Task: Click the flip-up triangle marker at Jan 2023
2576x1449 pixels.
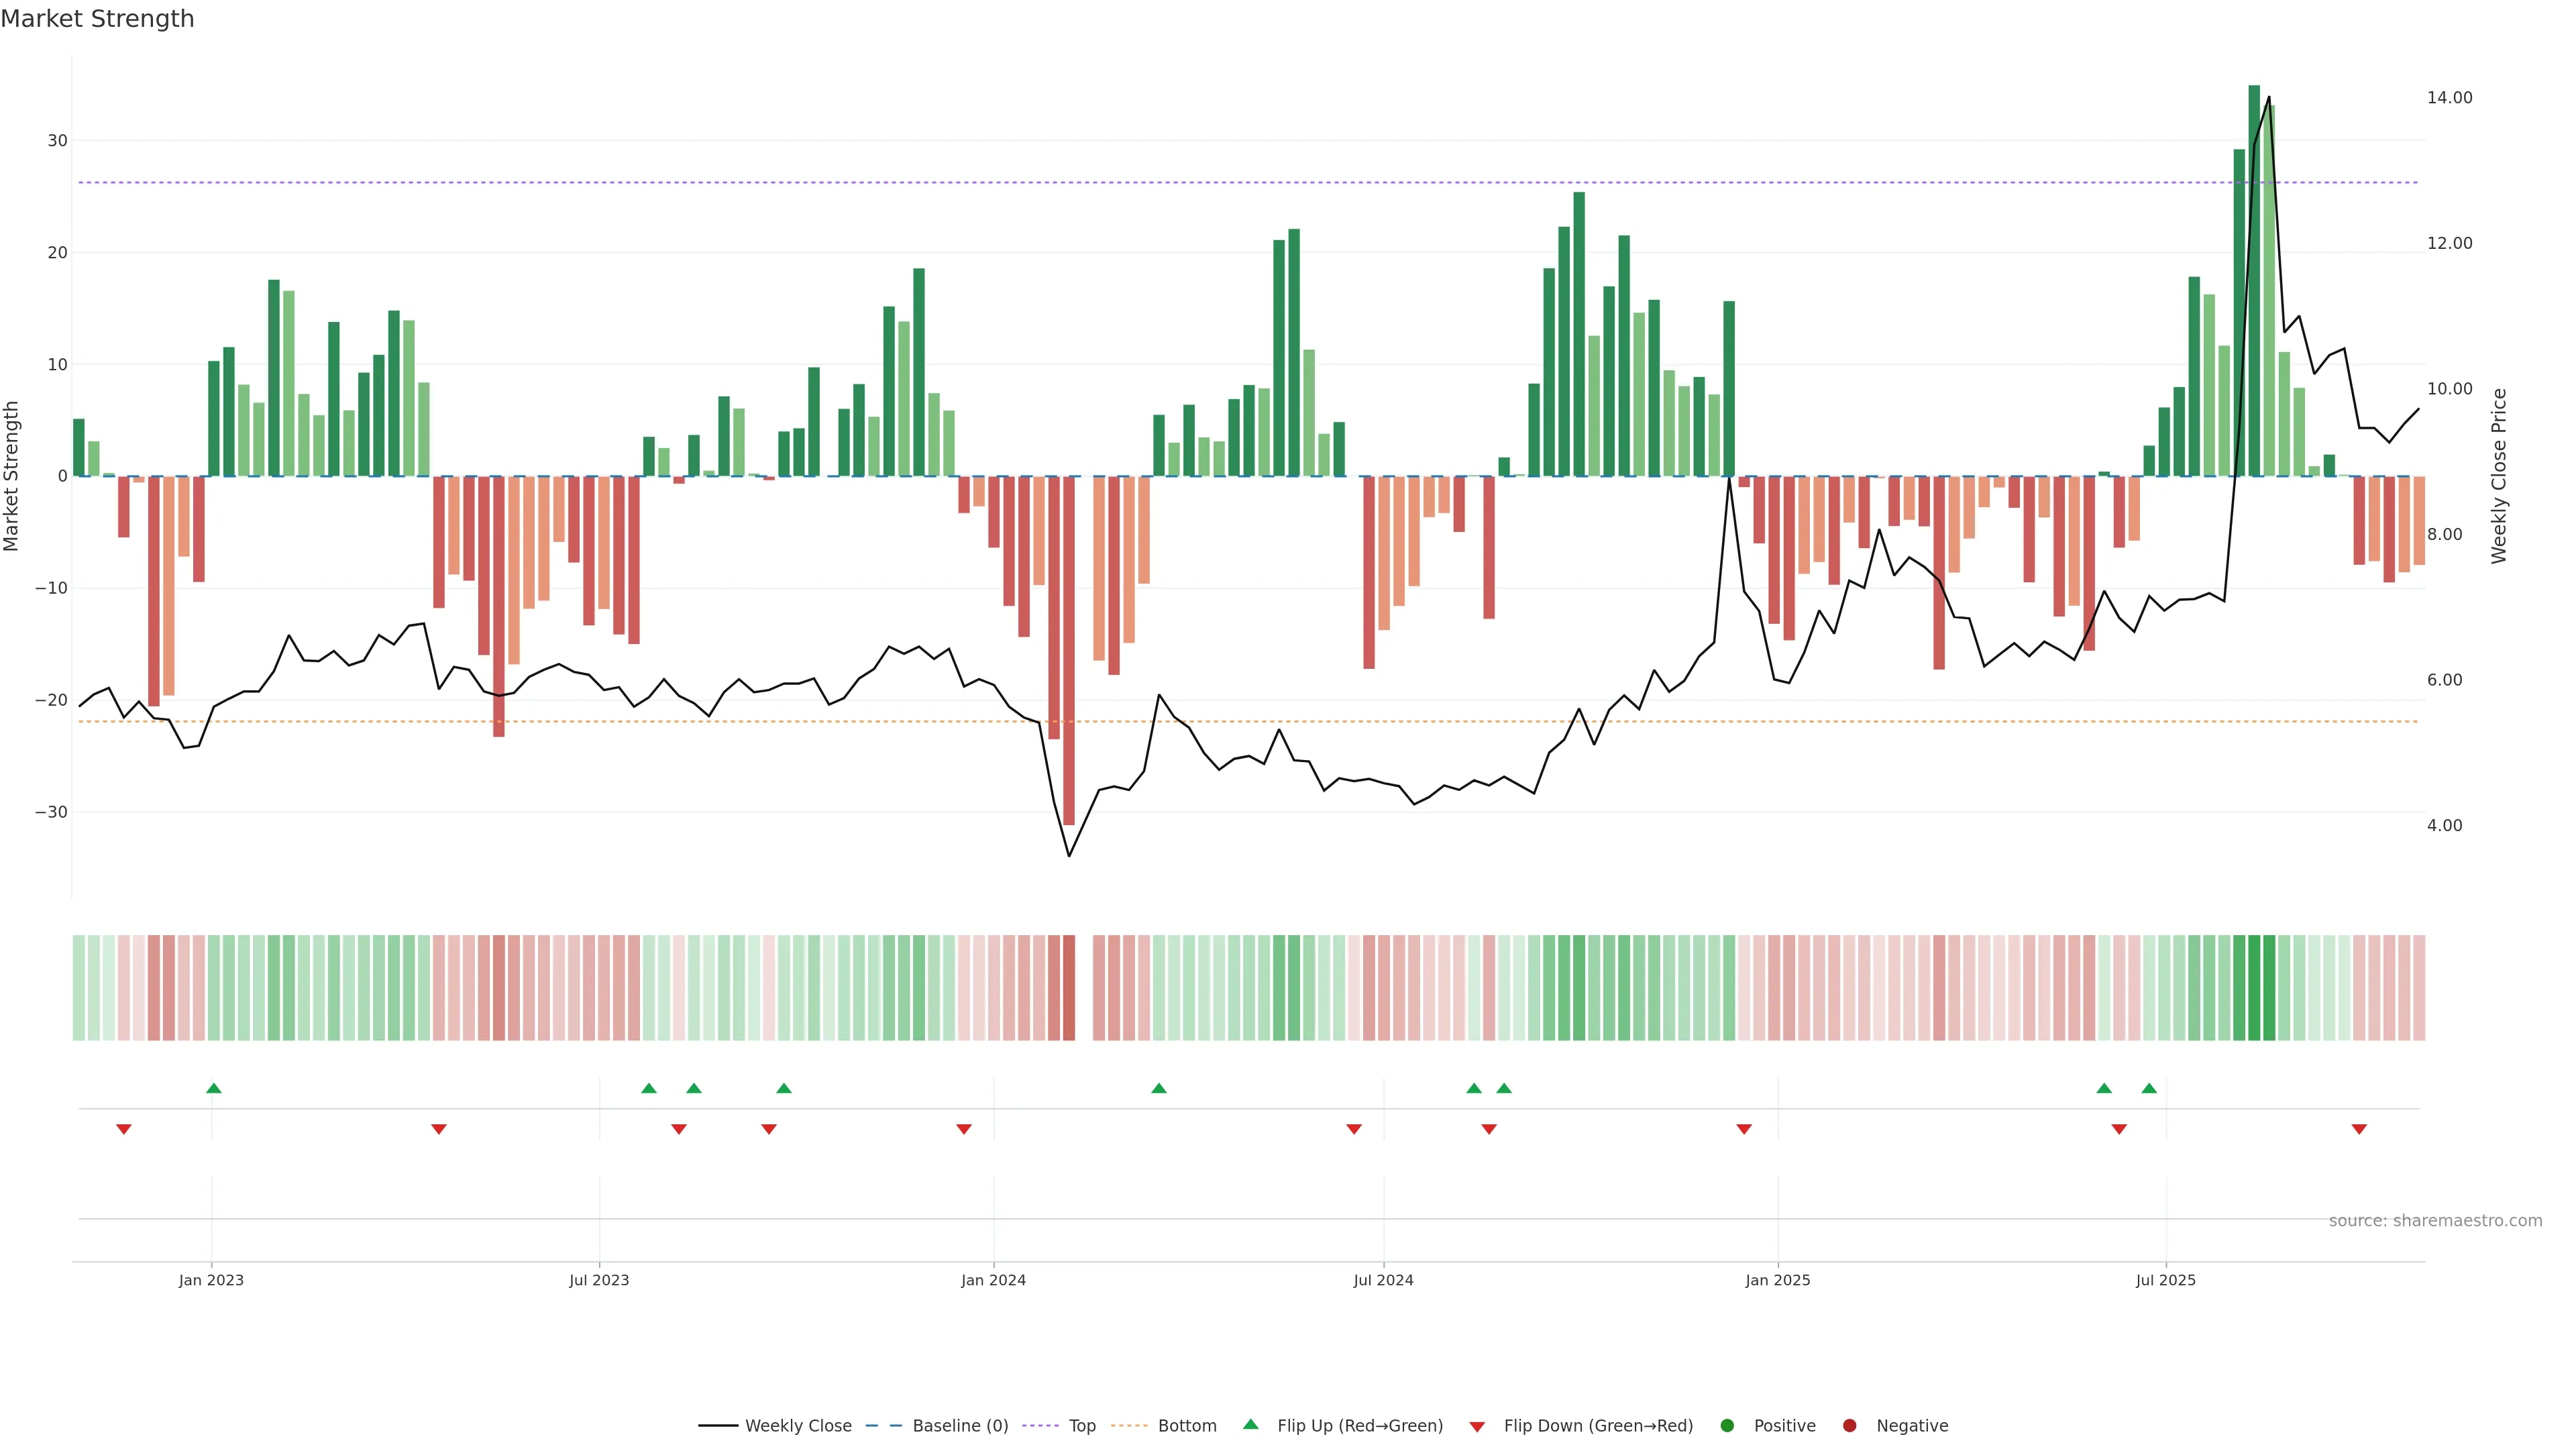Action: coord(213,1088)
